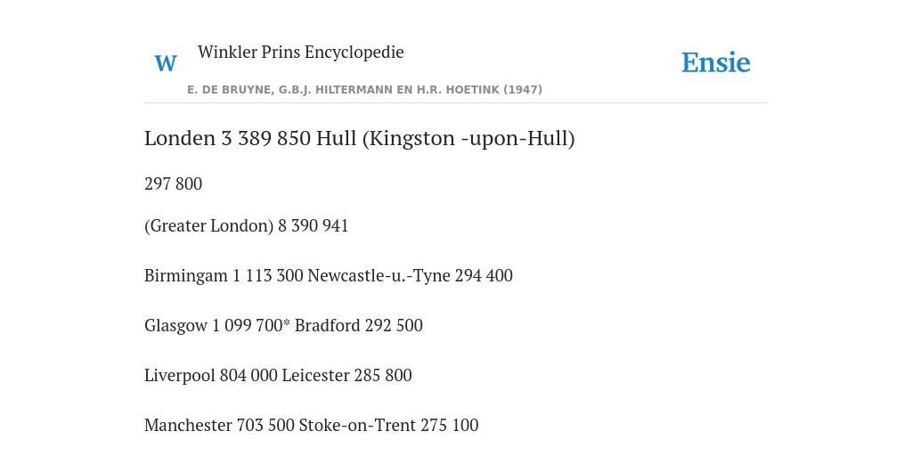Click the word Bradford in the text
This screenshot has width=912, height=456.
(x=328, y=326)
